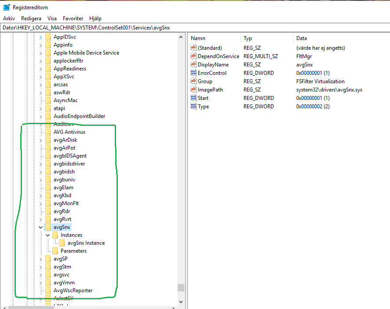Select the avgbIDSAgent folder icon

(x=48, y=156)
